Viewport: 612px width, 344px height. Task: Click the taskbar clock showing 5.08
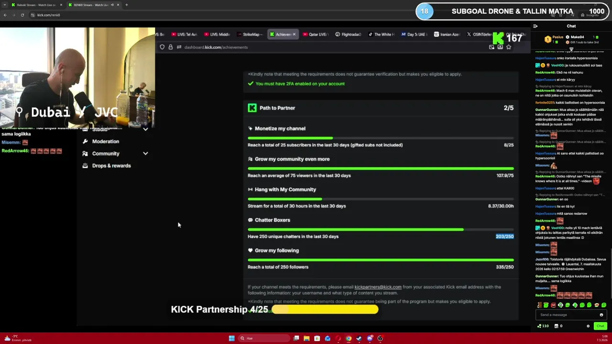point(602,338)
